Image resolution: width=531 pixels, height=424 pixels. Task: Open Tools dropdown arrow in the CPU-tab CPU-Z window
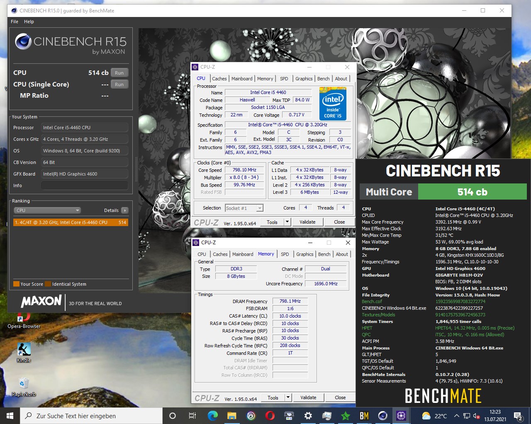287,222
